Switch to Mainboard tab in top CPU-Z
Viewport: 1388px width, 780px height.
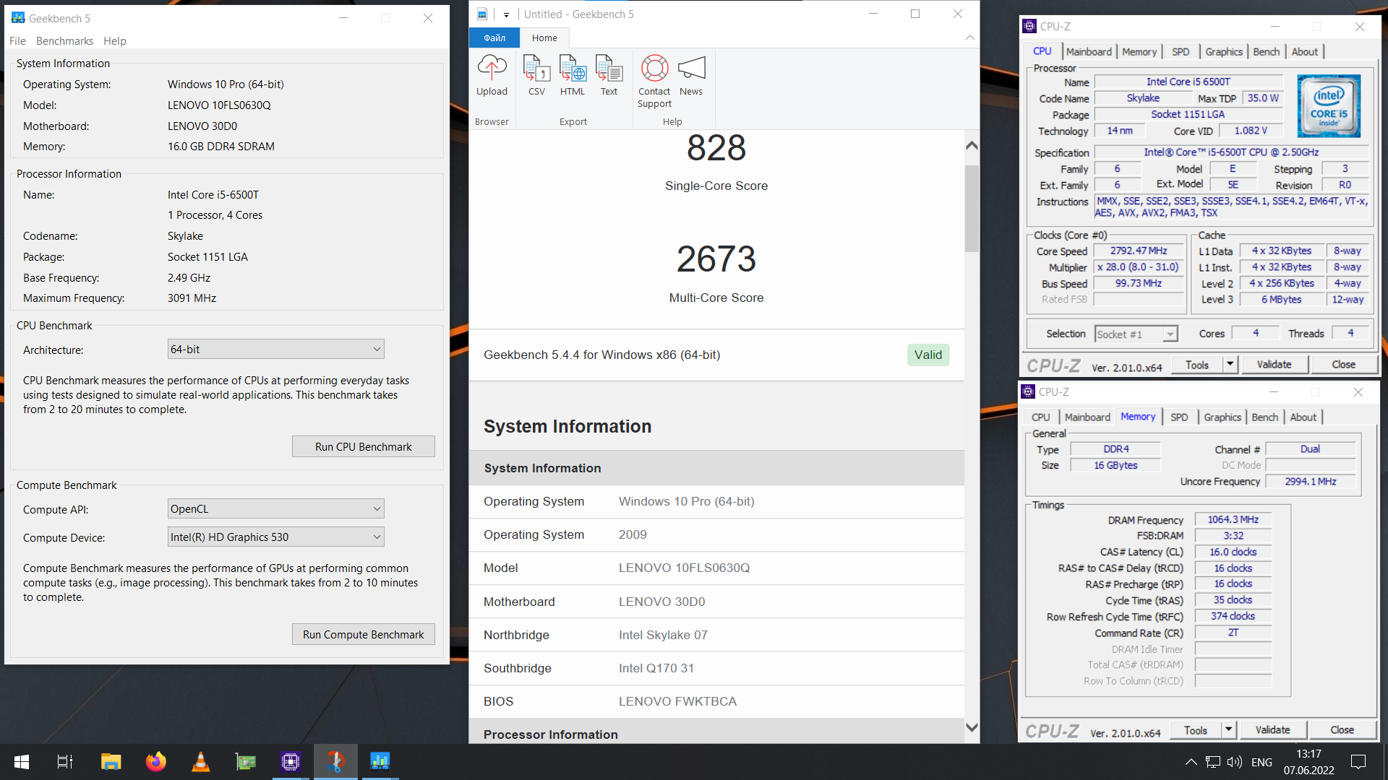point(1089,52)
